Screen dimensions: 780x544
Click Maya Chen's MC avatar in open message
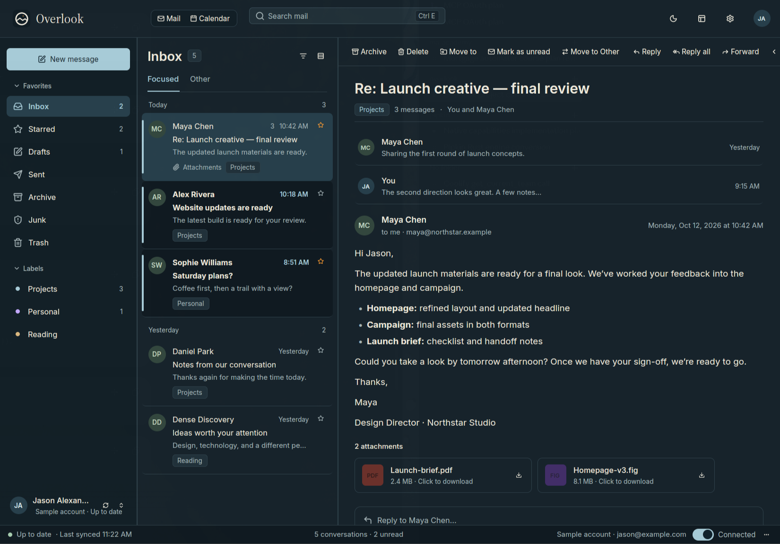364,226
